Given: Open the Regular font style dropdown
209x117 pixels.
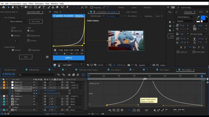Looking at the screenshot, I should [186, 21].
